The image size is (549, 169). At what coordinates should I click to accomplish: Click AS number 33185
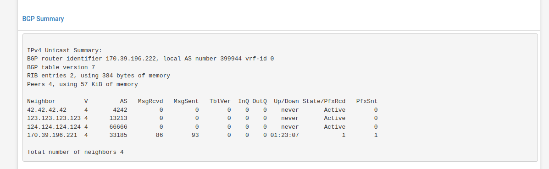click(118, 135)
